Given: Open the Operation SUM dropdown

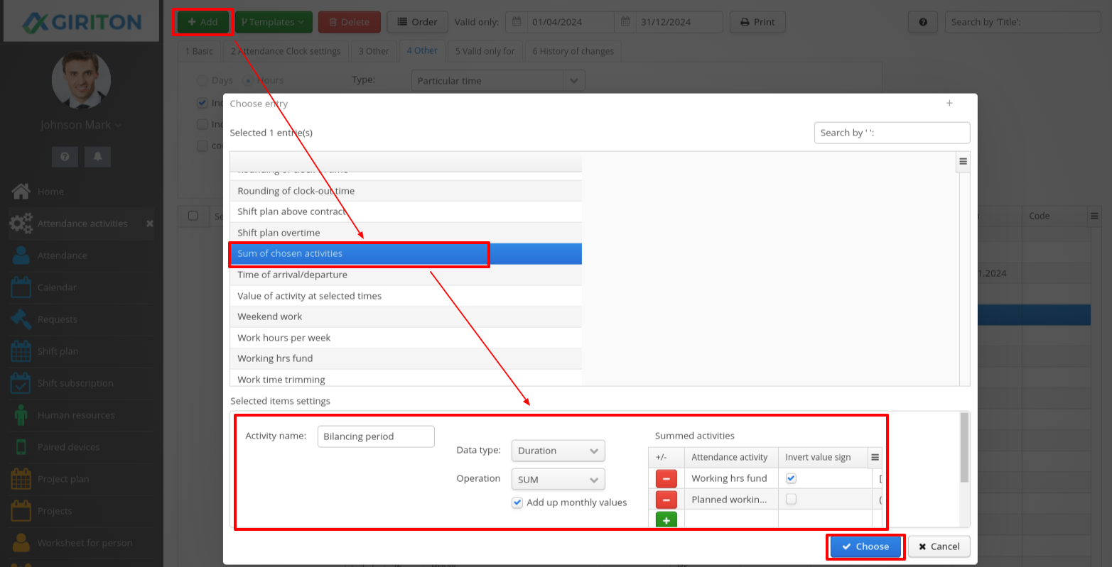Looking at the screenshot, I should click(558, 480).
